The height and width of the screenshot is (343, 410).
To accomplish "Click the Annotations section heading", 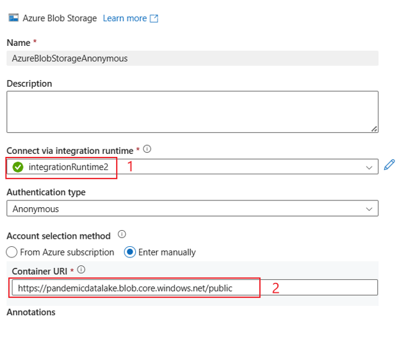I will click(31, 312).
